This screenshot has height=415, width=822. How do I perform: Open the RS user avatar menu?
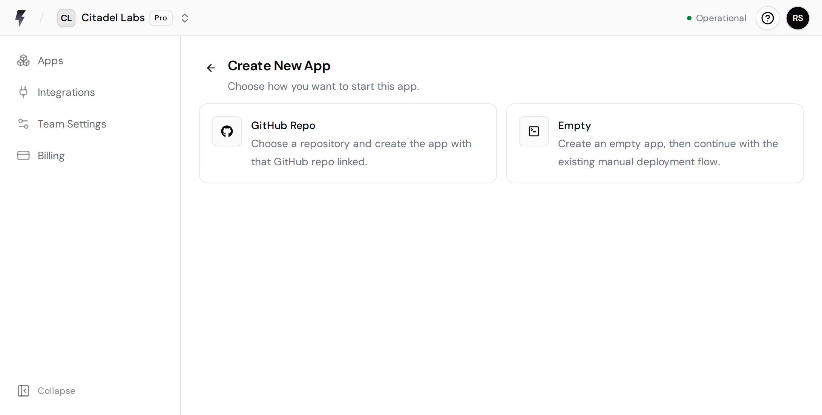coord(797,18)
